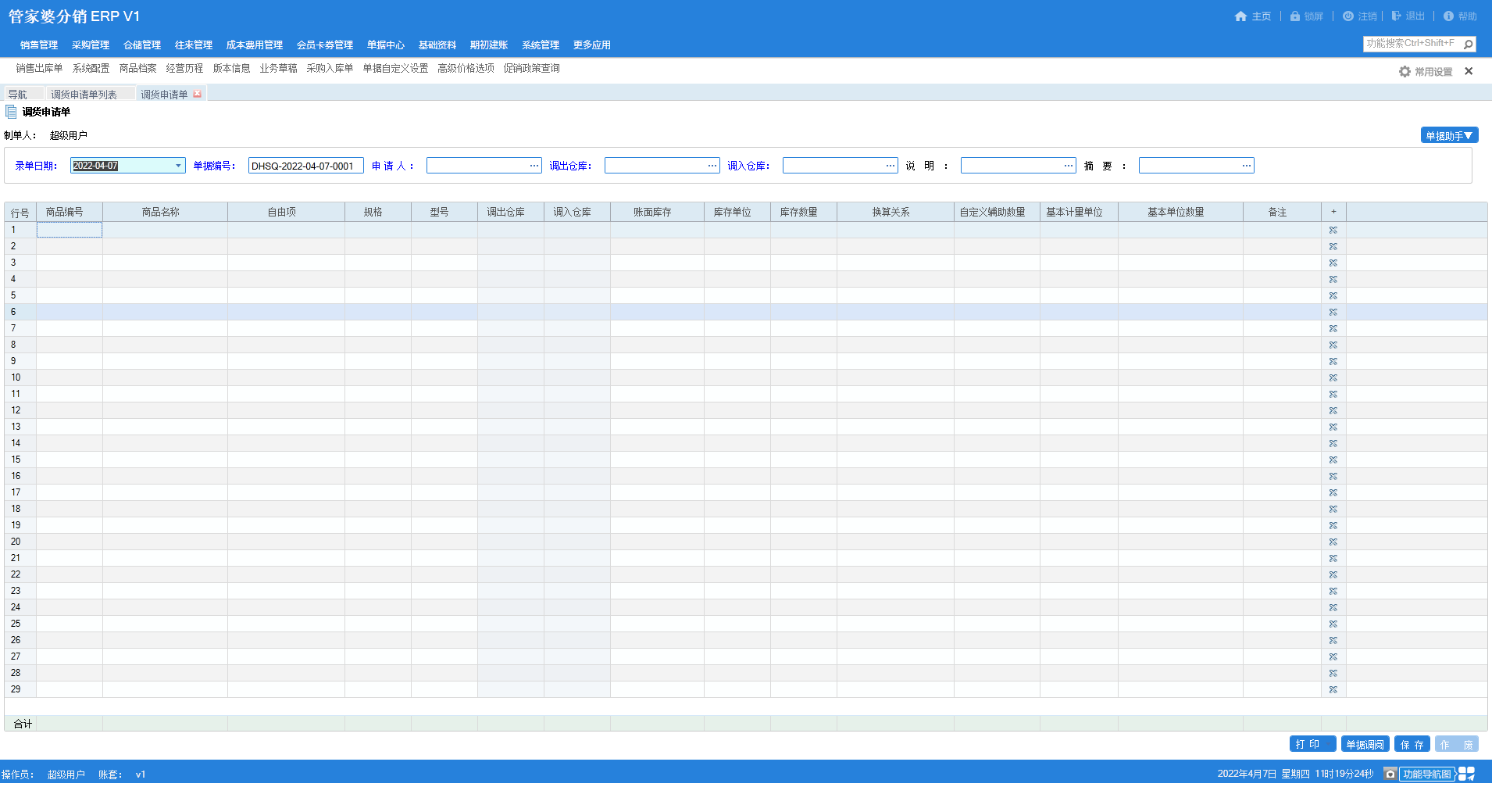Open the 仓储管理 menu

[x=142, y=45]
